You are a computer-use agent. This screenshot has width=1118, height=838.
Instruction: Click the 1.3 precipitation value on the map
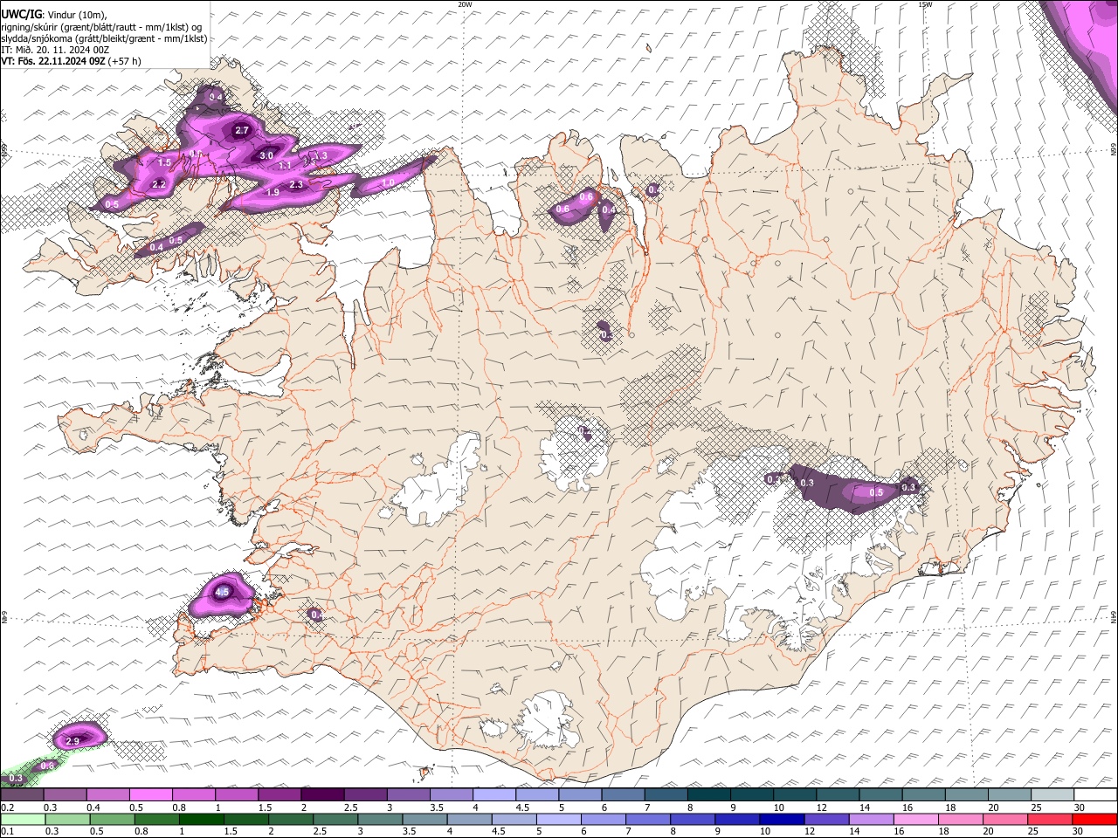point(320,155)
